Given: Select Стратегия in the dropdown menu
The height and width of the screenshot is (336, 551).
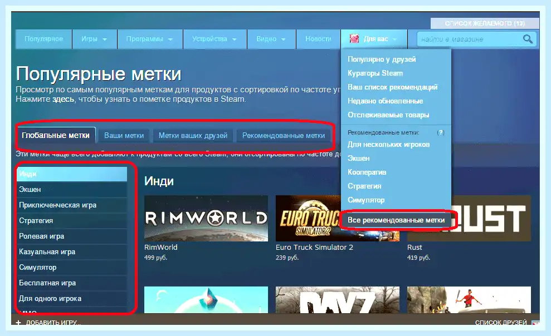Looking at the screenshot, I should [364, 186].
